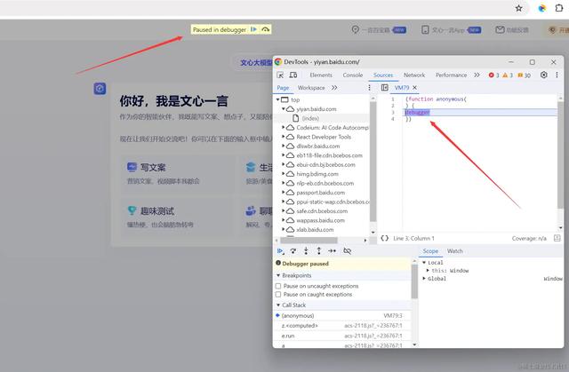Open the DevTools three-dot customize menu

[x=557, y=75]
